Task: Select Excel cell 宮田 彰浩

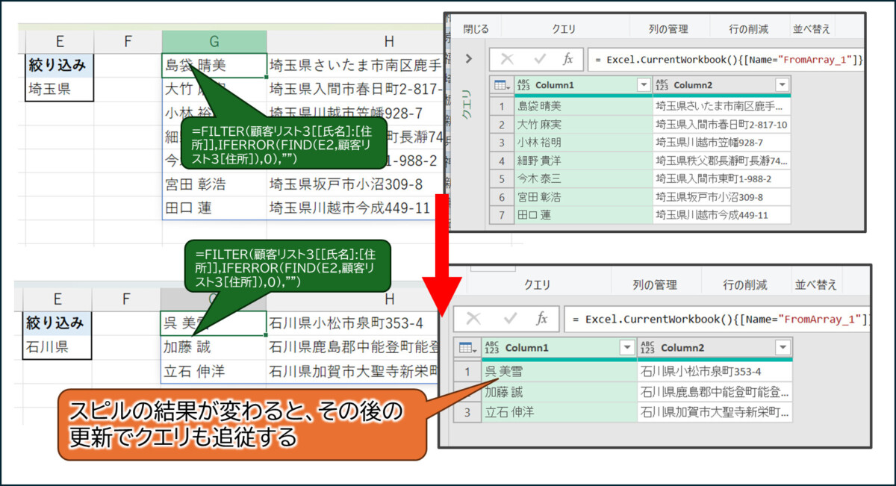Action: 214,184
